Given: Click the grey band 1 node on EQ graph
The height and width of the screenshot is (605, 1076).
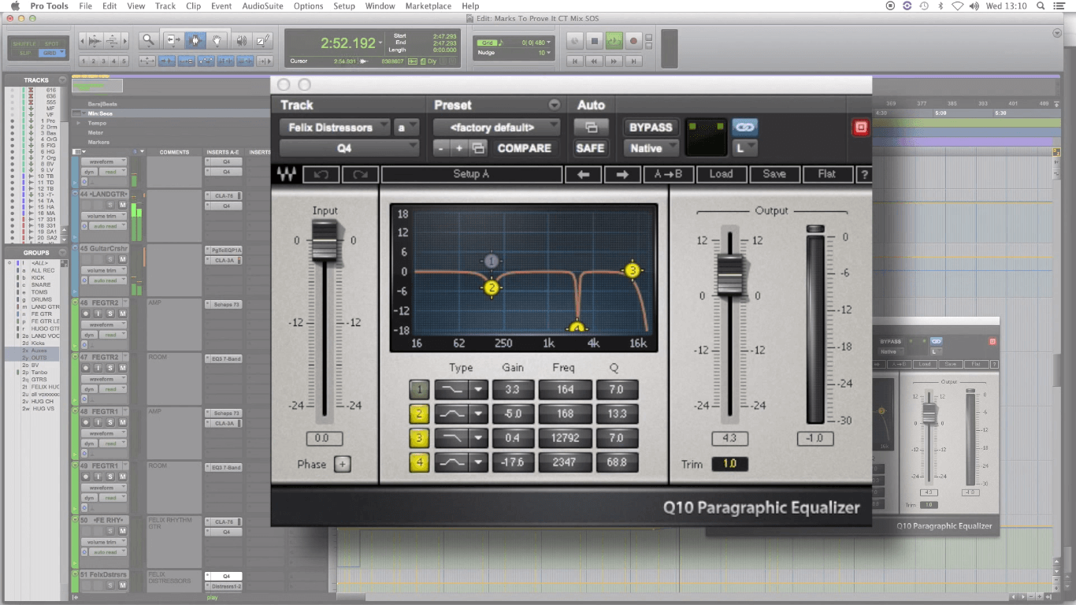Looking at the screenshot, I should tap(492, 261).
